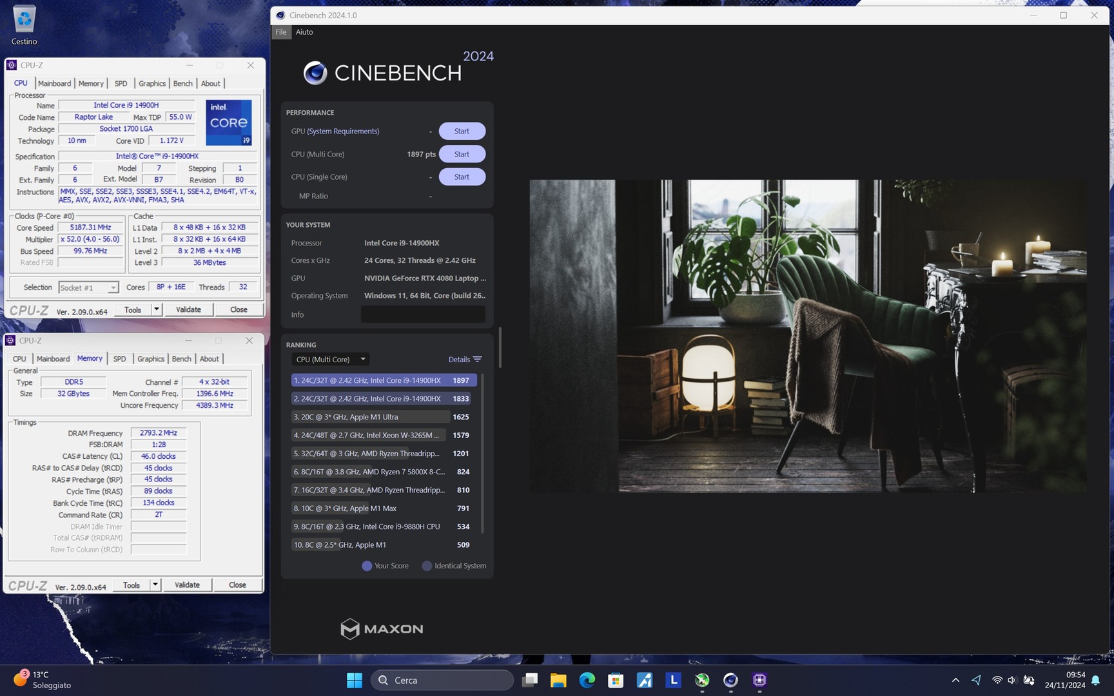Click the Details link in Ranking
The image size is (1114, 696).
coord(459,360)
